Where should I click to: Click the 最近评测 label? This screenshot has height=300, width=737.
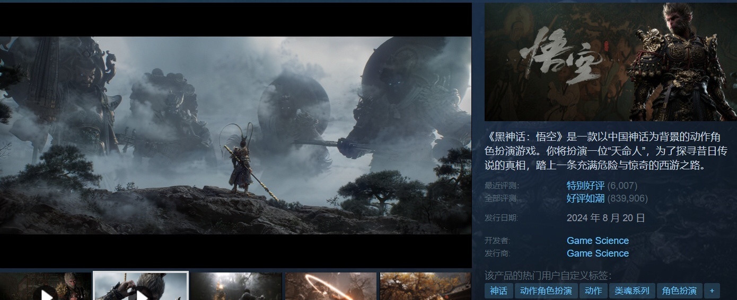(x=501, y=186)
